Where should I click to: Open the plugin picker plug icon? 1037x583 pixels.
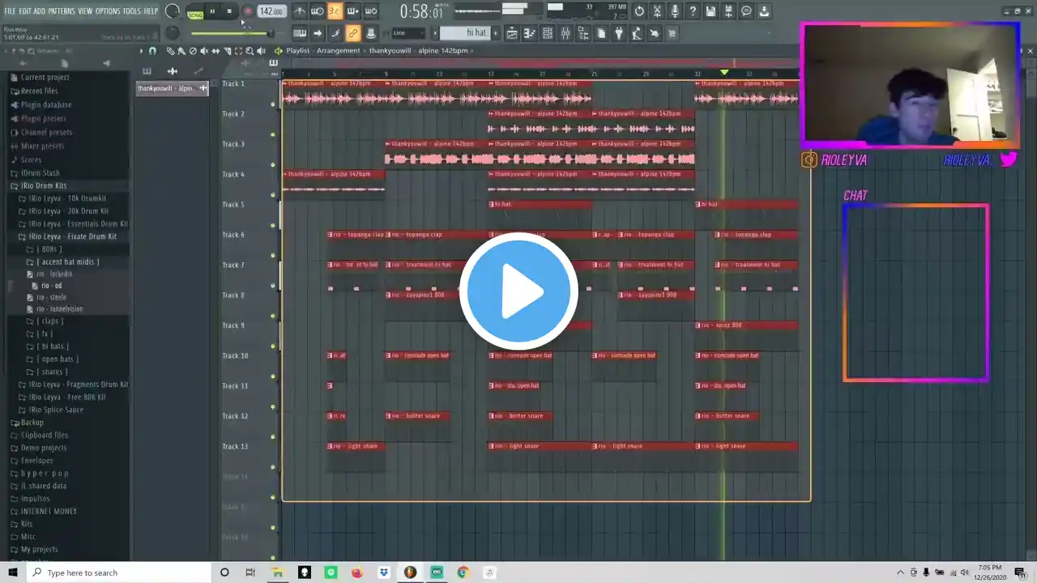click(619, 33)
